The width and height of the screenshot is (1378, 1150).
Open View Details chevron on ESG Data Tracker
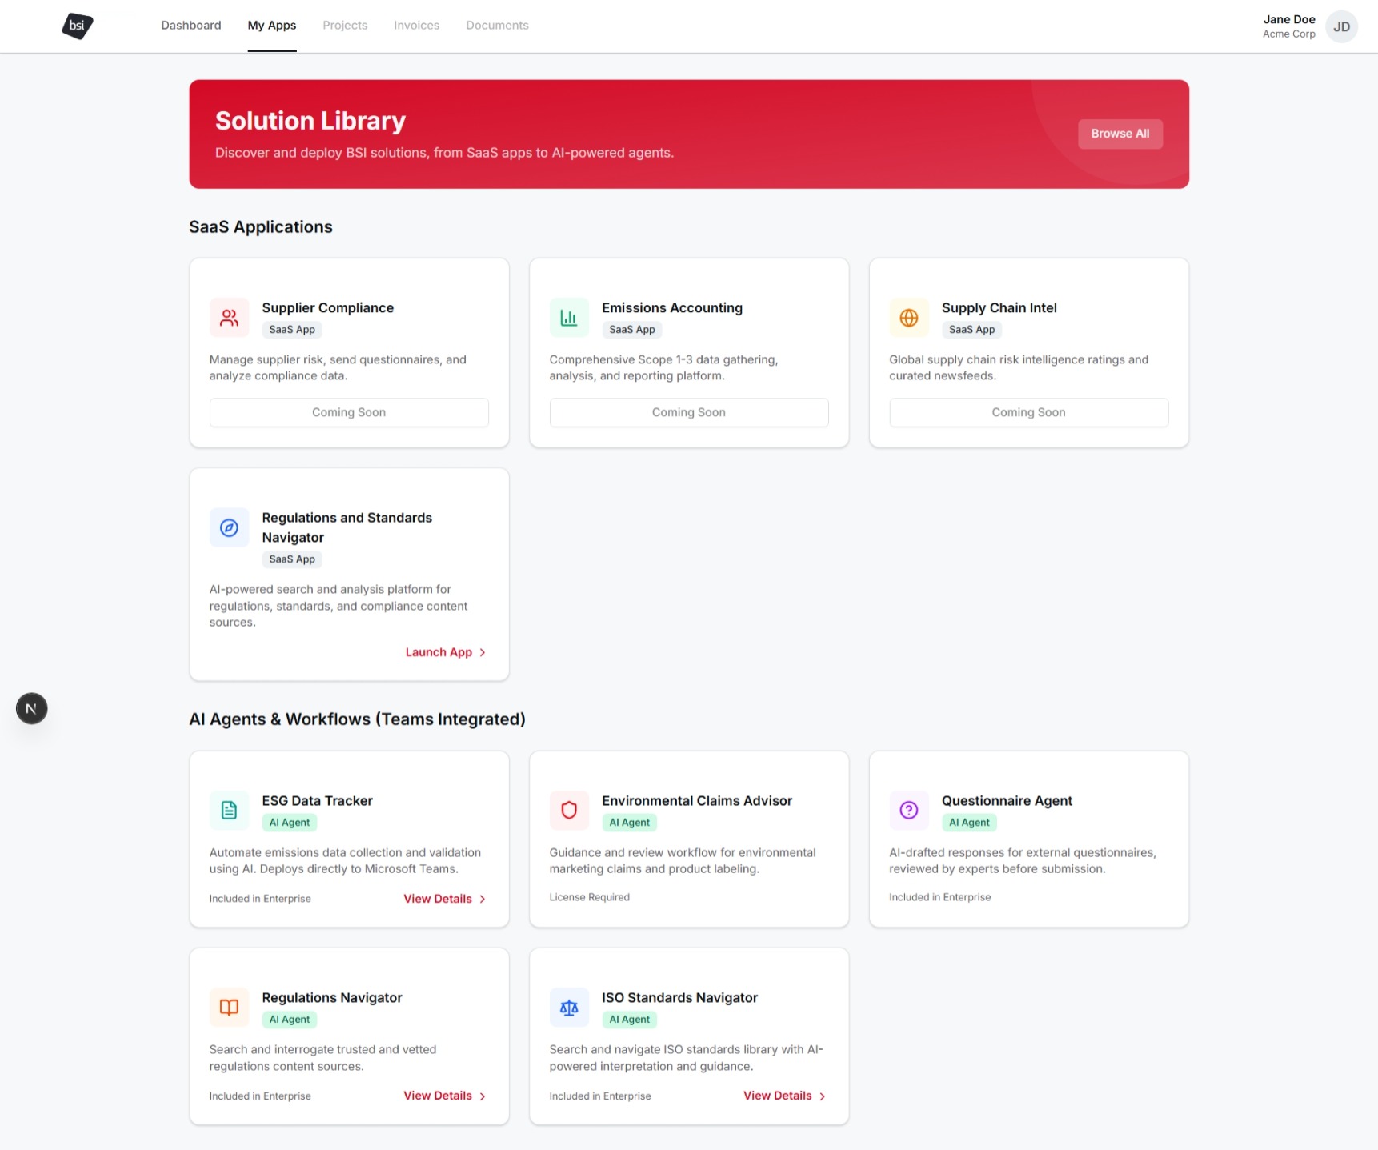tap(483, 899)
